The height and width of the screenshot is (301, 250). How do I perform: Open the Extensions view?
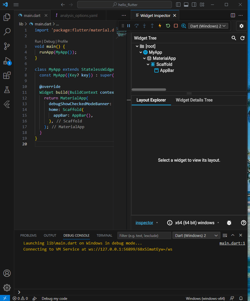point(7,75)
